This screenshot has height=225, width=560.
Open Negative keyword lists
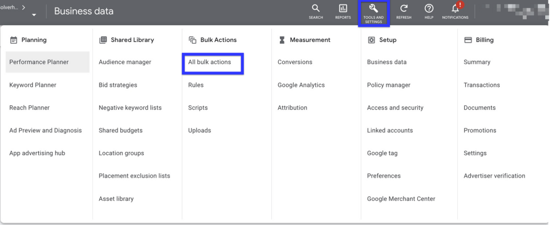click(130, 108)
